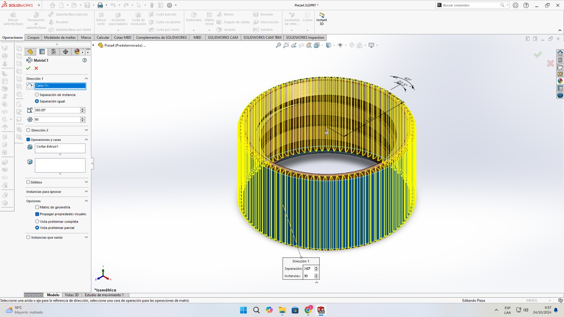Open the DimXpert crosshair tab icon
The image size is (564, 317).
(66, 52)
